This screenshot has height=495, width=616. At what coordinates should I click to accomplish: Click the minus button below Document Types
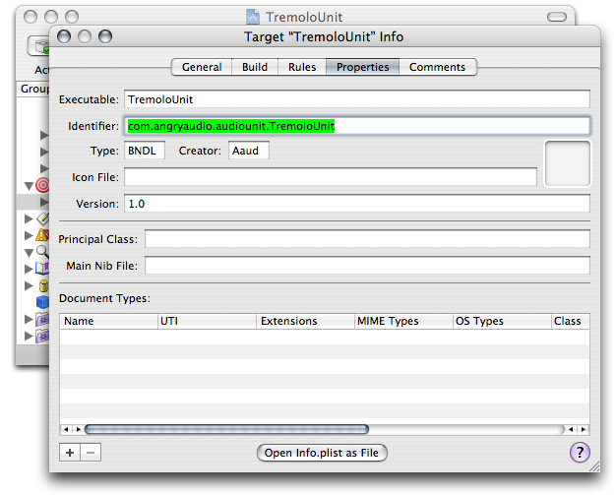click(89, 453)
